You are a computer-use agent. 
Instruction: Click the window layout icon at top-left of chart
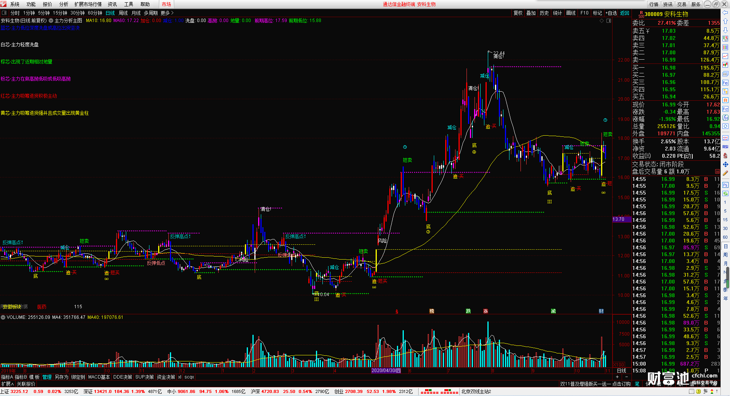click(4, 13)
